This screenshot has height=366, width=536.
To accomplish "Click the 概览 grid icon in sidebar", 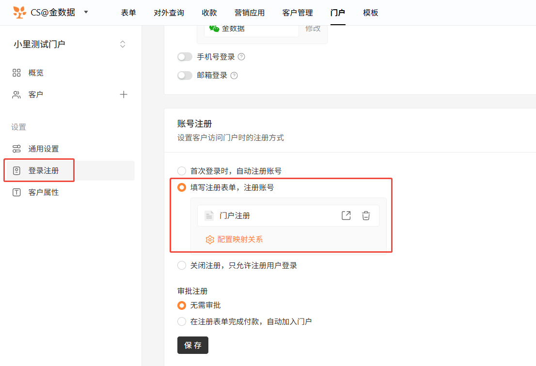I will (x=16, y=73).
